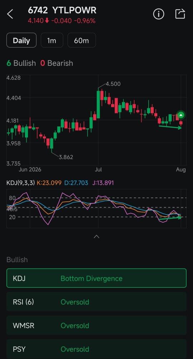The width and height of the screenshot is (193, 359).
Task: Collapse the chart with the up chevron
Action: tap(96, 236)
